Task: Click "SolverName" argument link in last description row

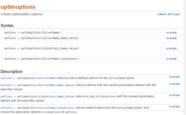Action: (x=47, y=108)
